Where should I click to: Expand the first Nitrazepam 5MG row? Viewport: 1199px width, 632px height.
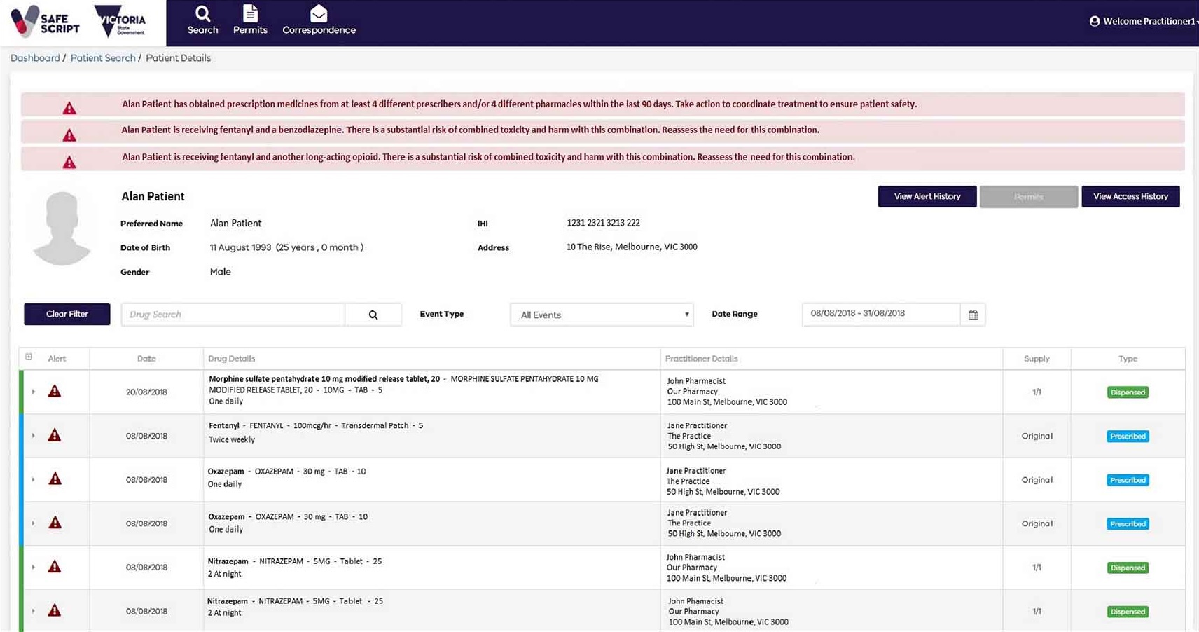[33, 568]
